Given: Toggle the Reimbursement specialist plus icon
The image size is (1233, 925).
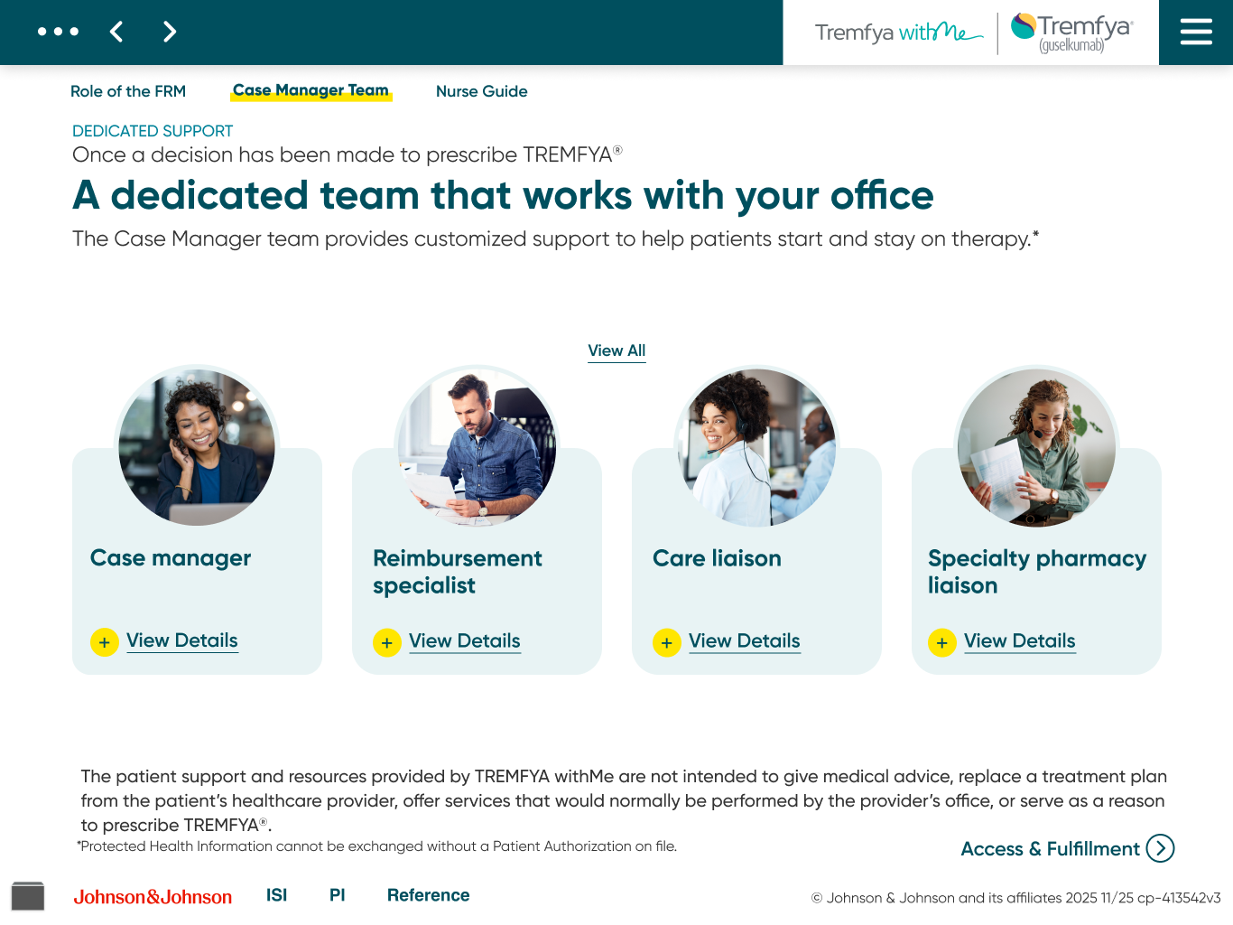Looking at the screenshot, I should pos(386,642).
